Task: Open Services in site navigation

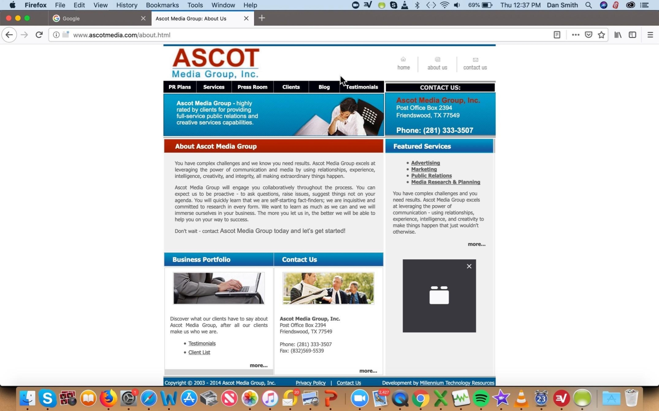Action: click(214, 87)
